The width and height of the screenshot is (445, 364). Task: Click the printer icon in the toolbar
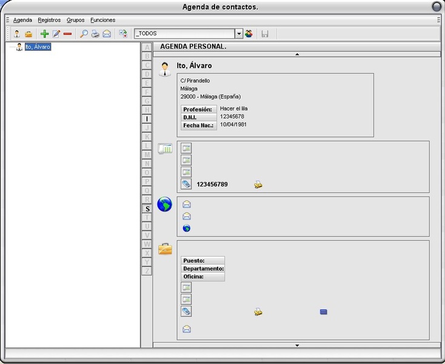click(x=95, y=34)
